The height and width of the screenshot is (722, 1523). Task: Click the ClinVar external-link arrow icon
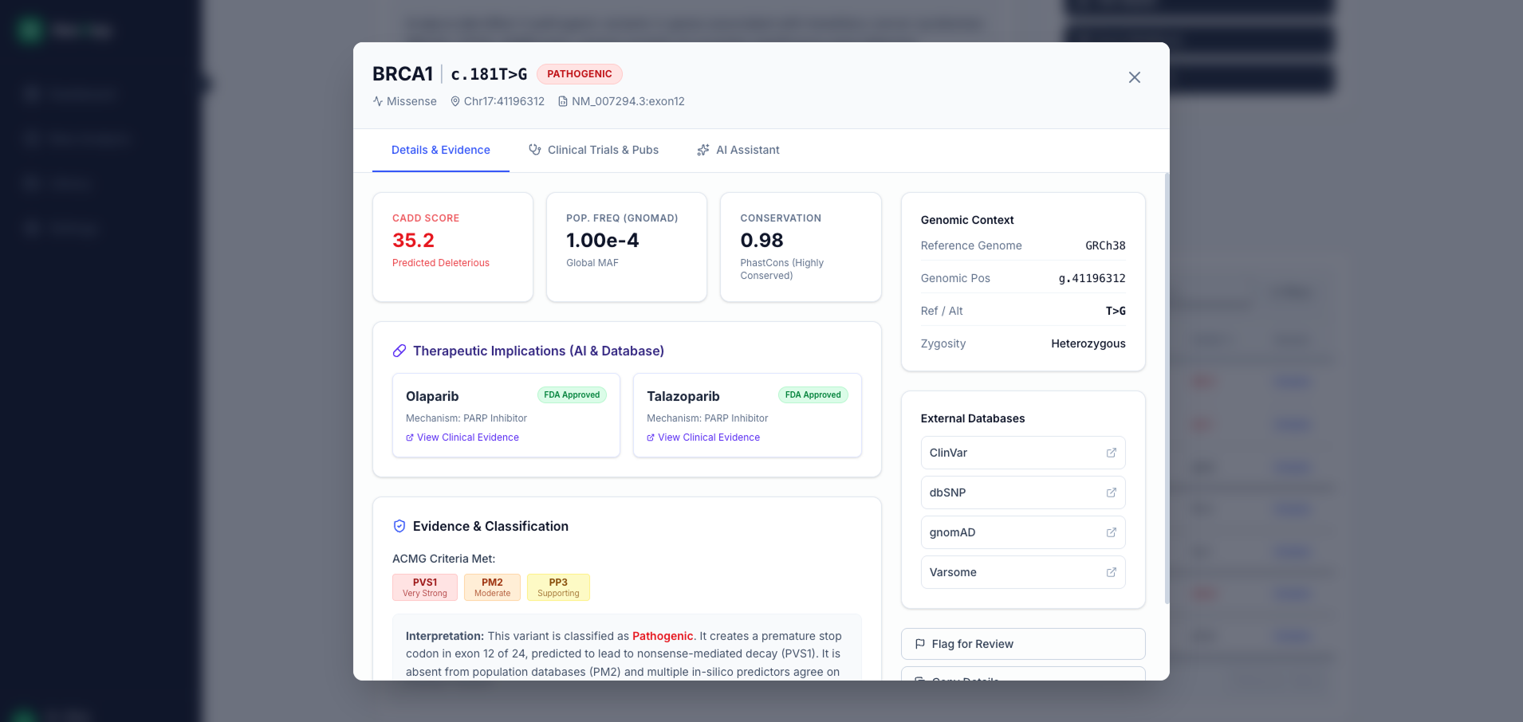pos(1112,453)
